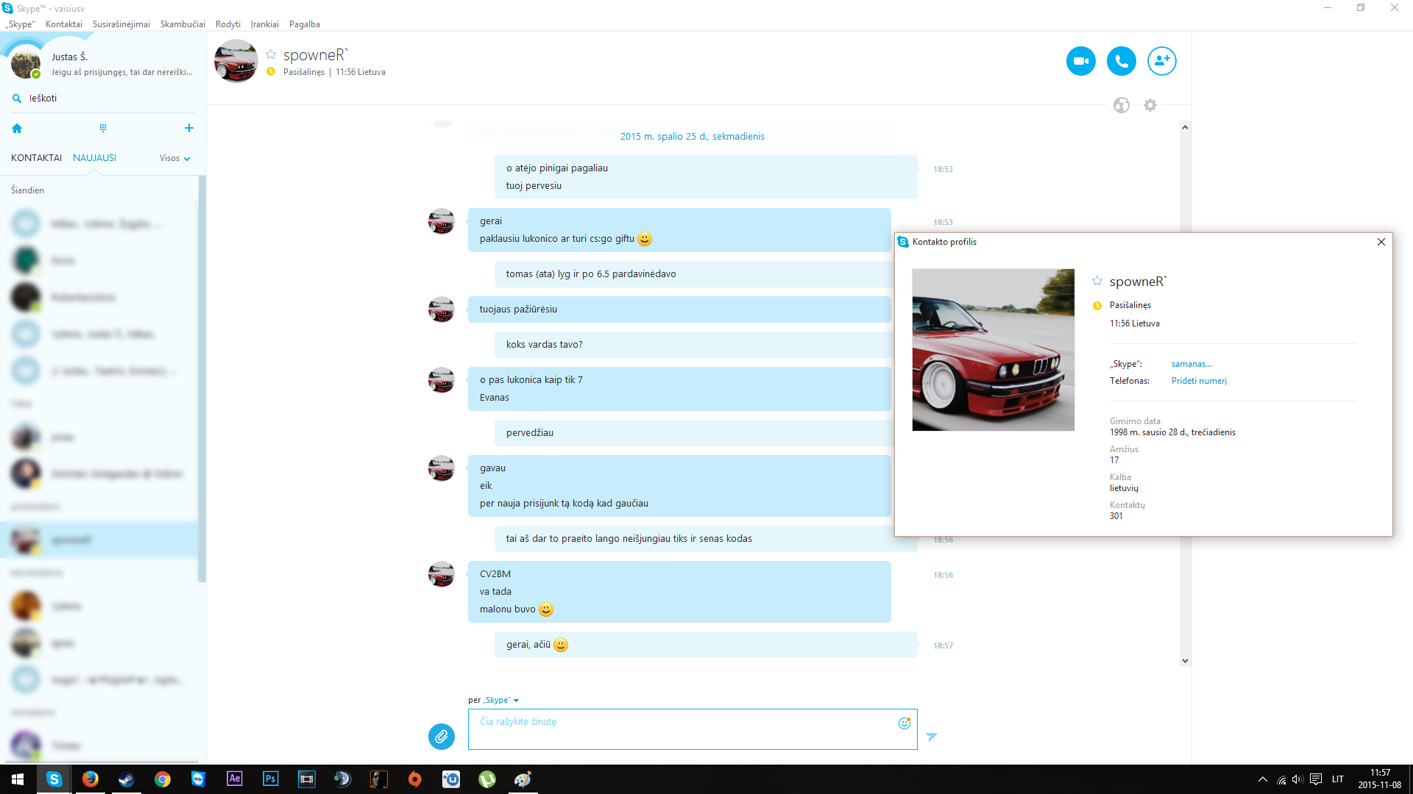Click scroll up arrow of chat scrollbar
This screenshot has width=1413, height=794.
[x=1185, y=127]
